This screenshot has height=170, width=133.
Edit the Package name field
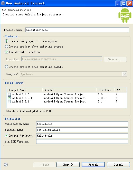pos(82,130)
